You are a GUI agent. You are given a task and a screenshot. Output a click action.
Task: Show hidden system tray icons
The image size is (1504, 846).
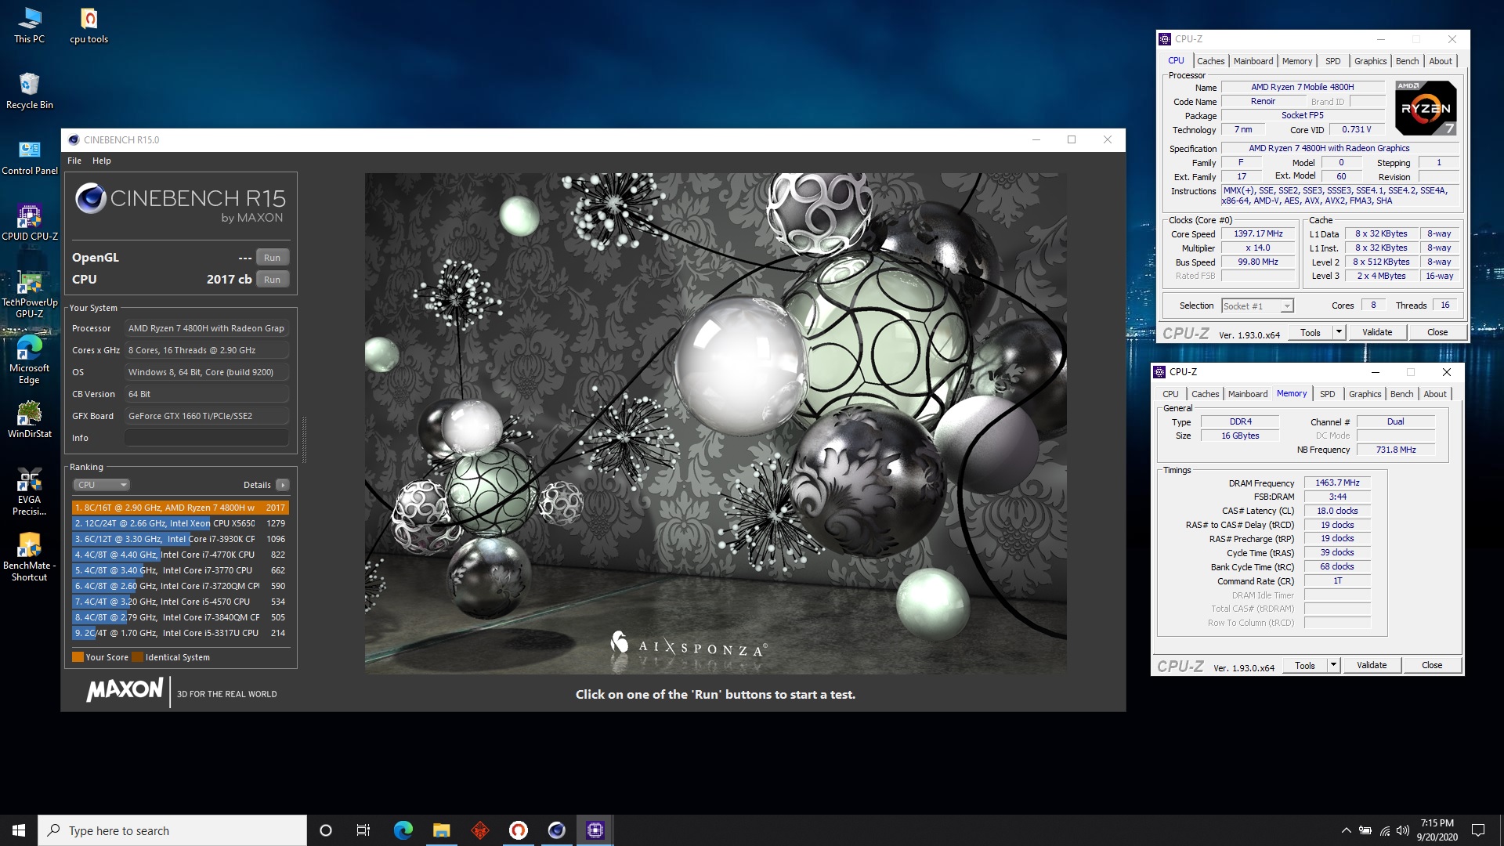click(x=1346, y=830)
